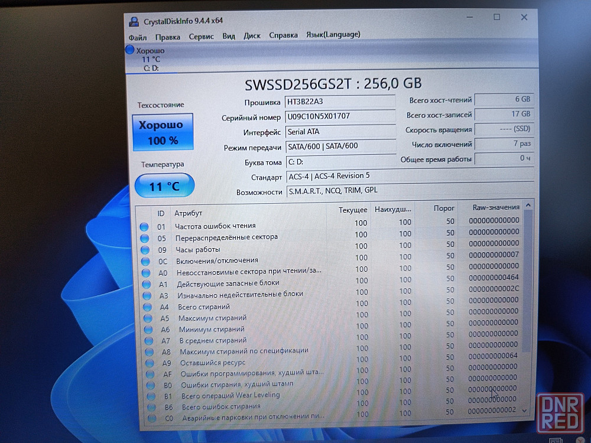Click the Серийный номер value field

pyautogui.click(x=340, y=116)
